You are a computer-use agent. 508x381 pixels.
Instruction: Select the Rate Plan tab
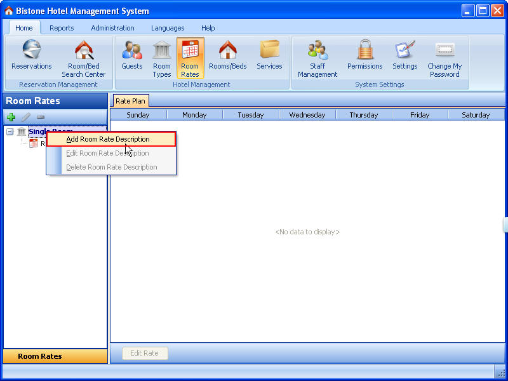click(130, 101)
